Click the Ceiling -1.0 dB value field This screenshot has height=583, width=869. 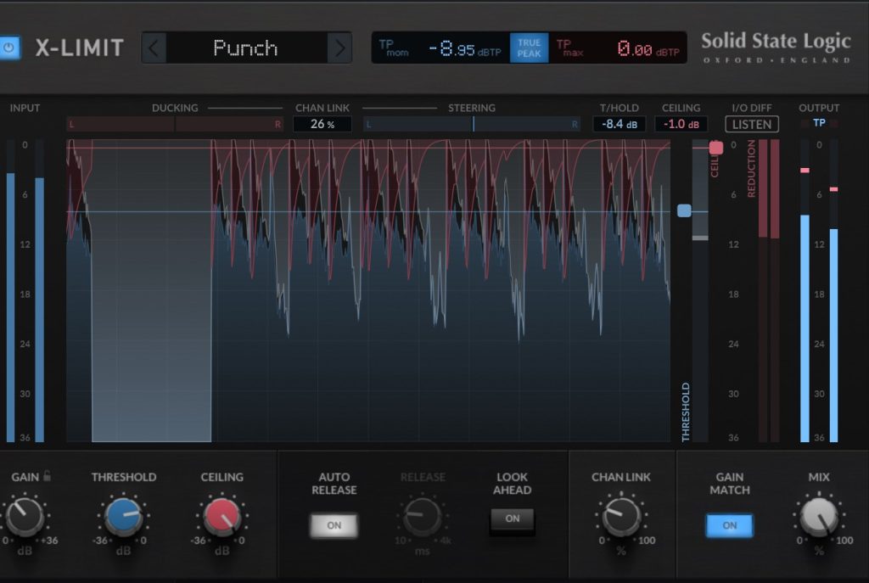tap(681, 125)
